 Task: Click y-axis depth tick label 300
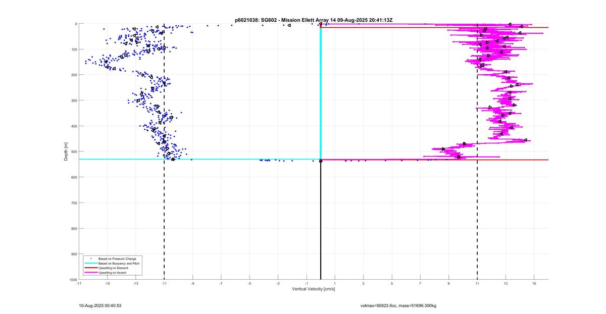pos(74,100)
